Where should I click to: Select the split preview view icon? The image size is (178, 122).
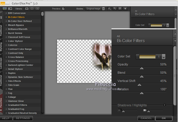coord(32,9)
